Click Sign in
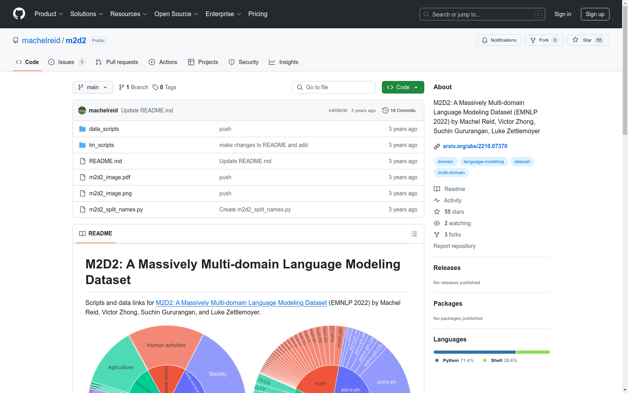 [562, 14]
